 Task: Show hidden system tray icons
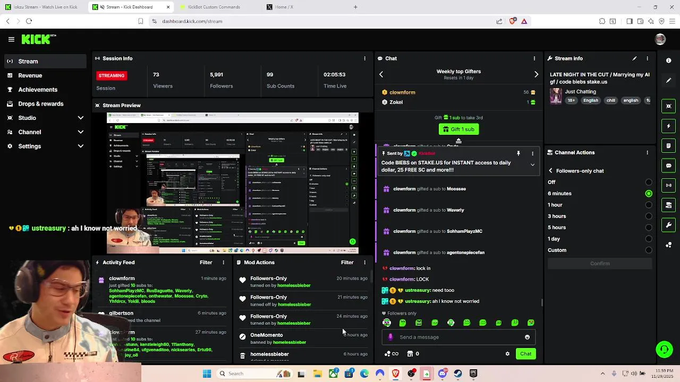coord(602,374)
